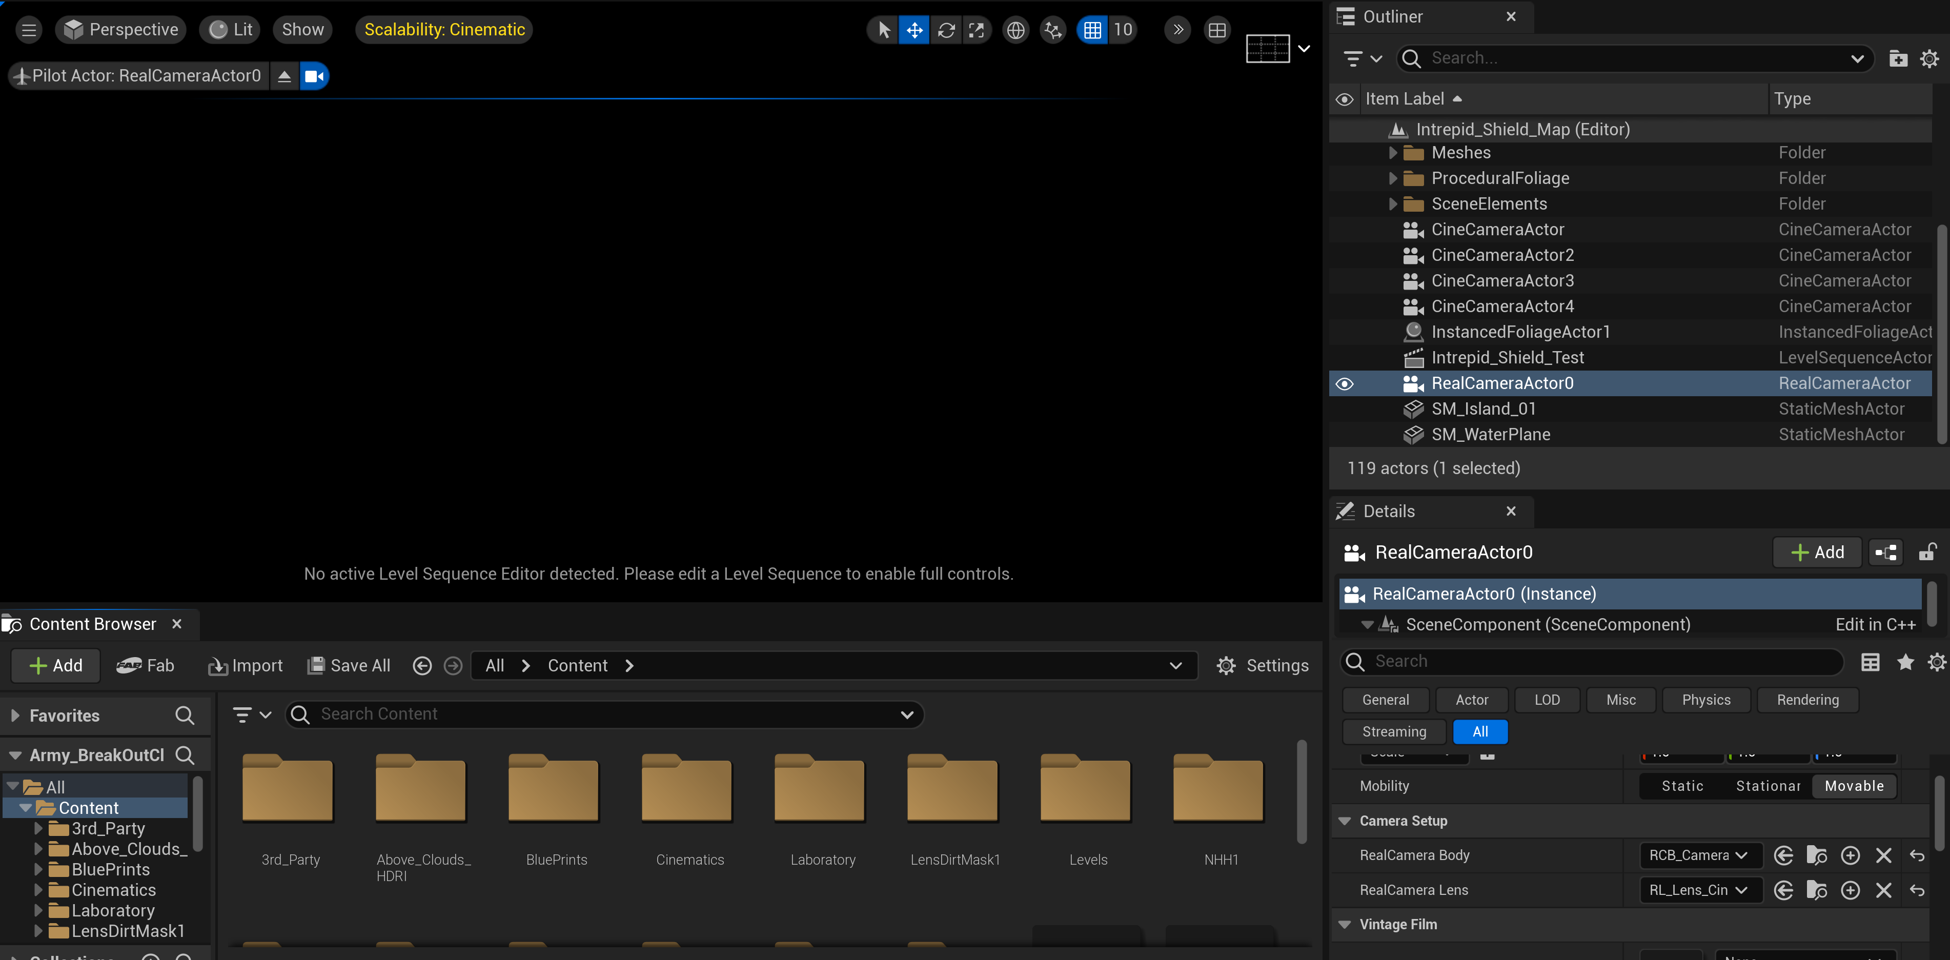1950x960 pixels.
Task: Open the viewport hamburger options menu
Action: coord(29,30)
